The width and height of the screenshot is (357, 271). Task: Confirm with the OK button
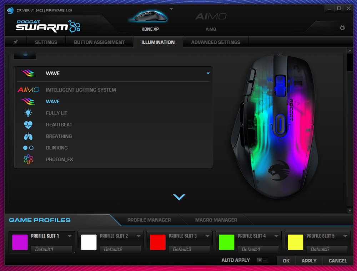pos(286,261)
